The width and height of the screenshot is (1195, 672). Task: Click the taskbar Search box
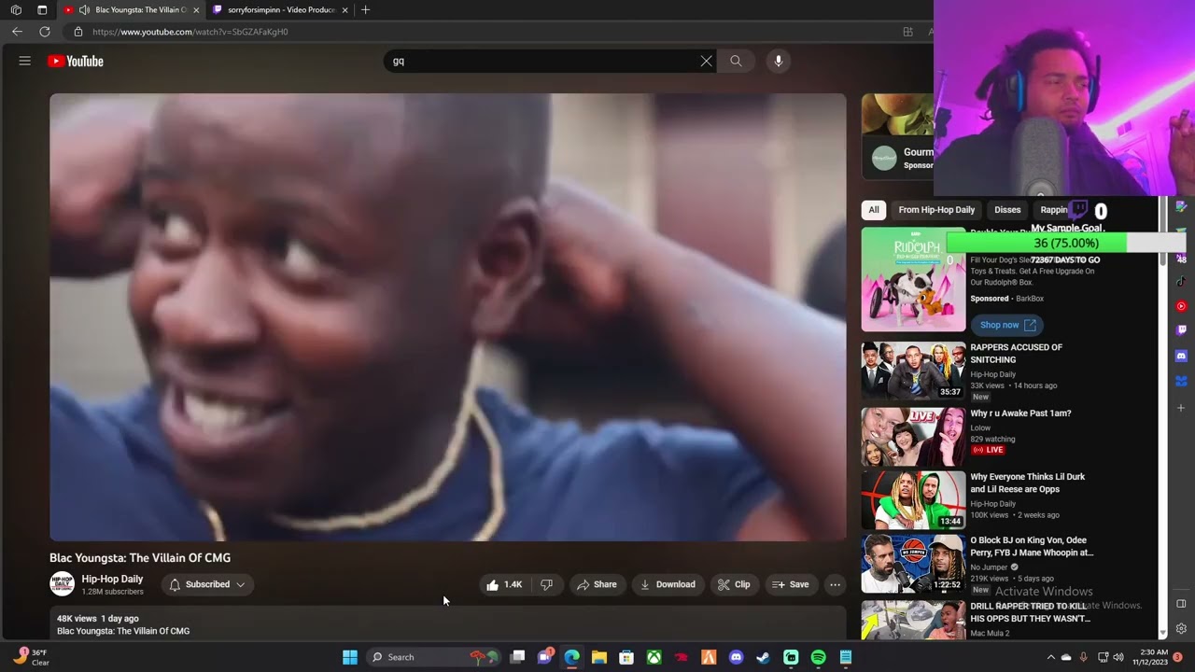434,657
